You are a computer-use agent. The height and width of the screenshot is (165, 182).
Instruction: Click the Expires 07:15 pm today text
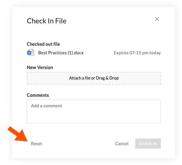point(137,53)
